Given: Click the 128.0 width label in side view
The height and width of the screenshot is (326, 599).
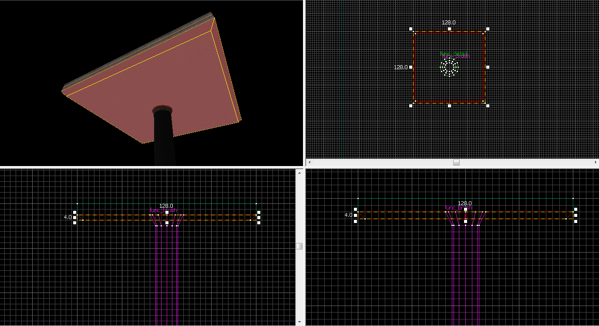Looking at the screenshot, I should pos(464,203).
